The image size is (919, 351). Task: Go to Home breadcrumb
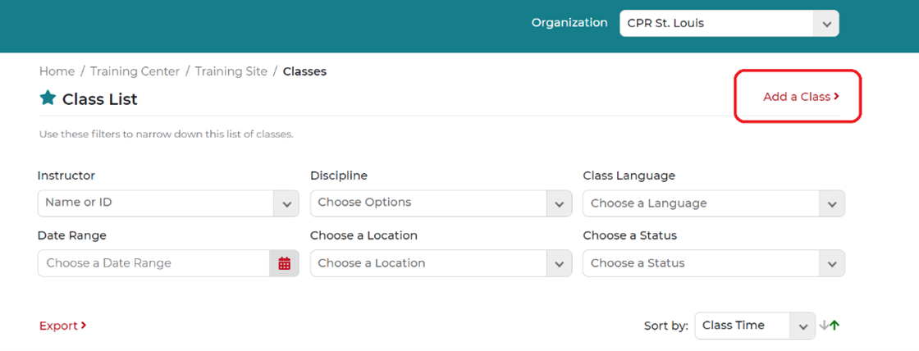click(x=57, y=71)
